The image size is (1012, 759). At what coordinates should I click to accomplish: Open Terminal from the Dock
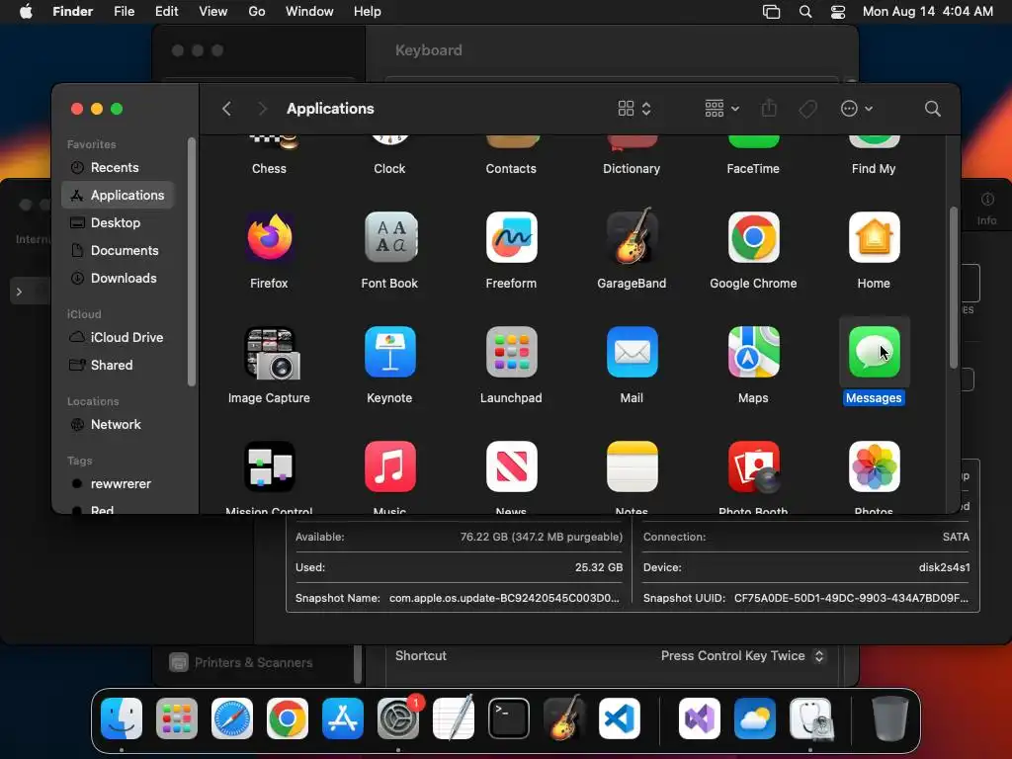click(x=509, y=718)
